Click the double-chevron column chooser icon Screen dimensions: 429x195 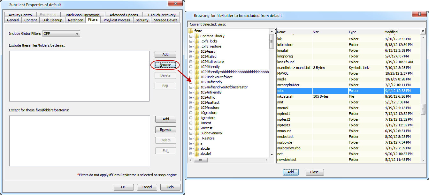pyautogui.click(x=423, y=31)
